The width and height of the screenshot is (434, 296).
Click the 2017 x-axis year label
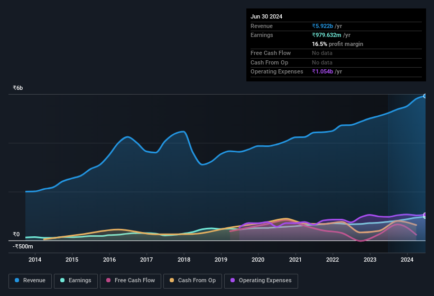pos(146,260)
